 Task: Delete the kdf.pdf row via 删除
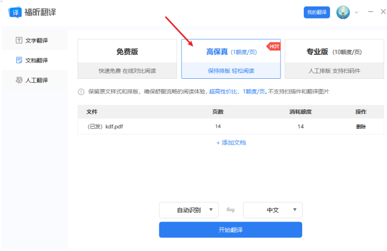click(x=361, y=127)
